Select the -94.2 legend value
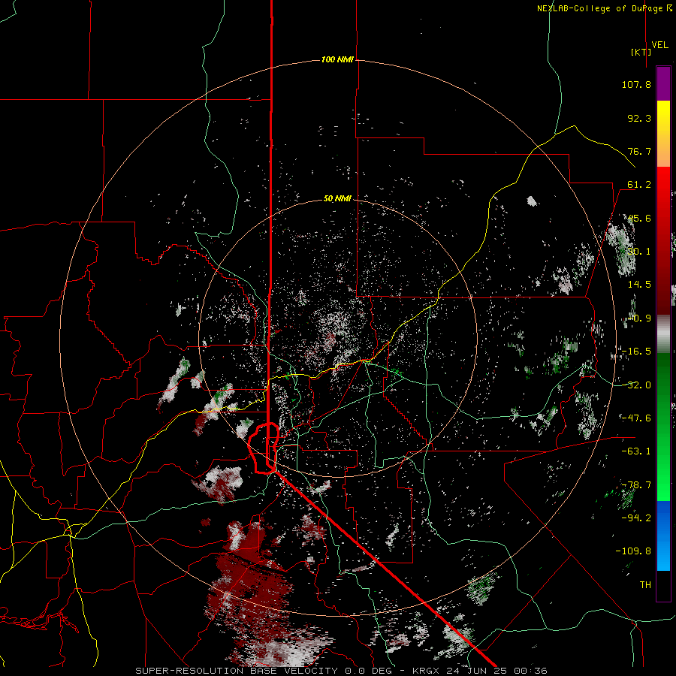Viewport: 676px width, 676px height. click(x=636, y=518)
